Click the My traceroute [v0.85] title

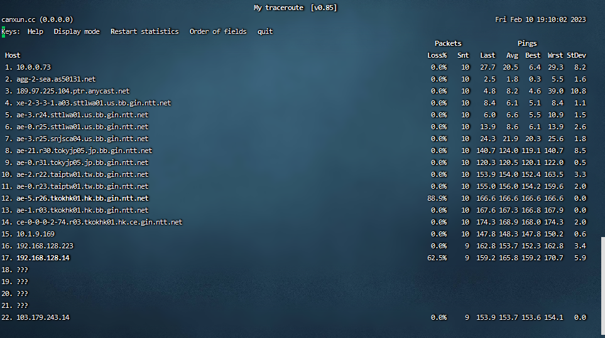pyautogui.click(x=295, y=8)
